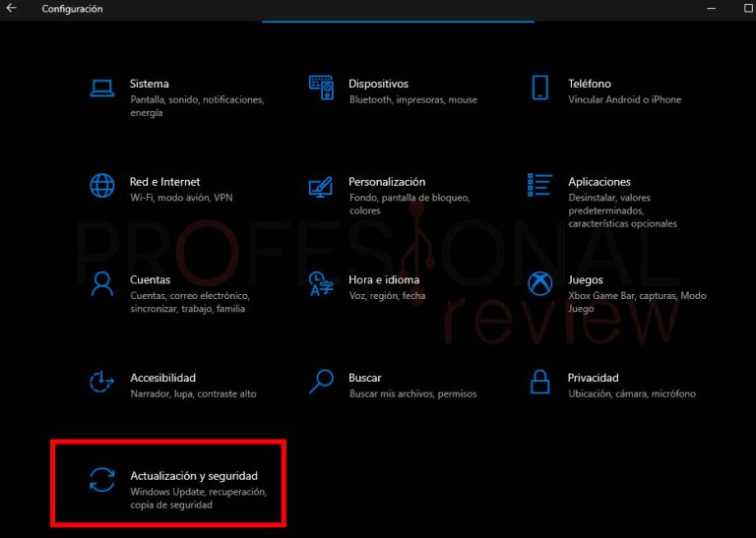The width and height of the screenshot is (756, 538).
Task: Open the Buscar category title
Action: tap(365, 378)
